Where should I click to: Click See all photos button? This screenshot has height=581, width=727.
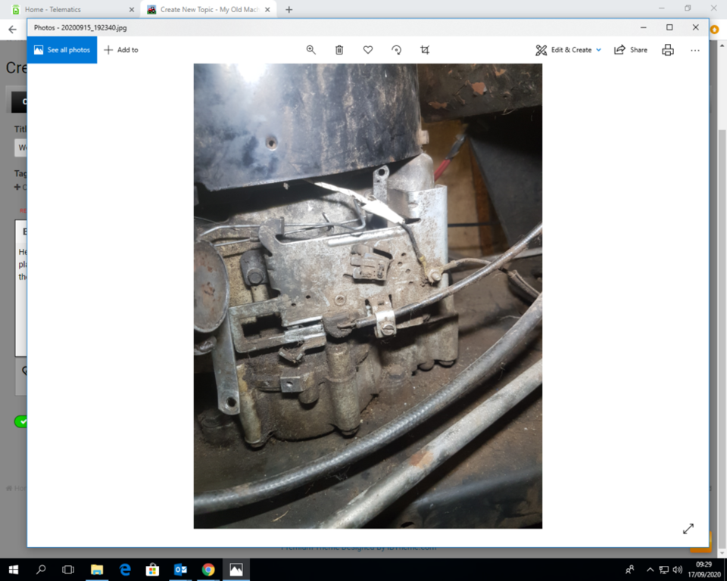62,50
